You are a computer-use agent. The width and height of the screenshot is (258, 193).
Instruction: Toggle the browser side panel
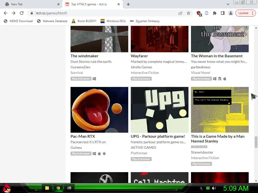pyautogui.click(x=223, y=13)
